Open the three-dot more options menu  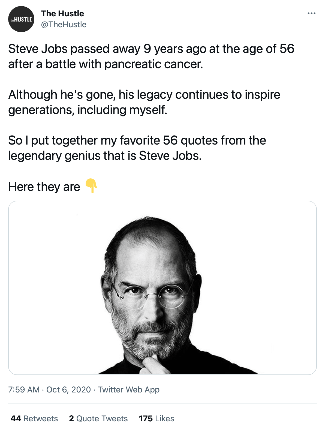click(x=311, y=13)
